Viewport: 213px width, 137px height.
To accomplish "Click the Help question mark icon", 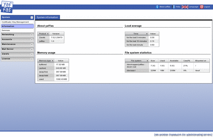I will click(174, 7).
